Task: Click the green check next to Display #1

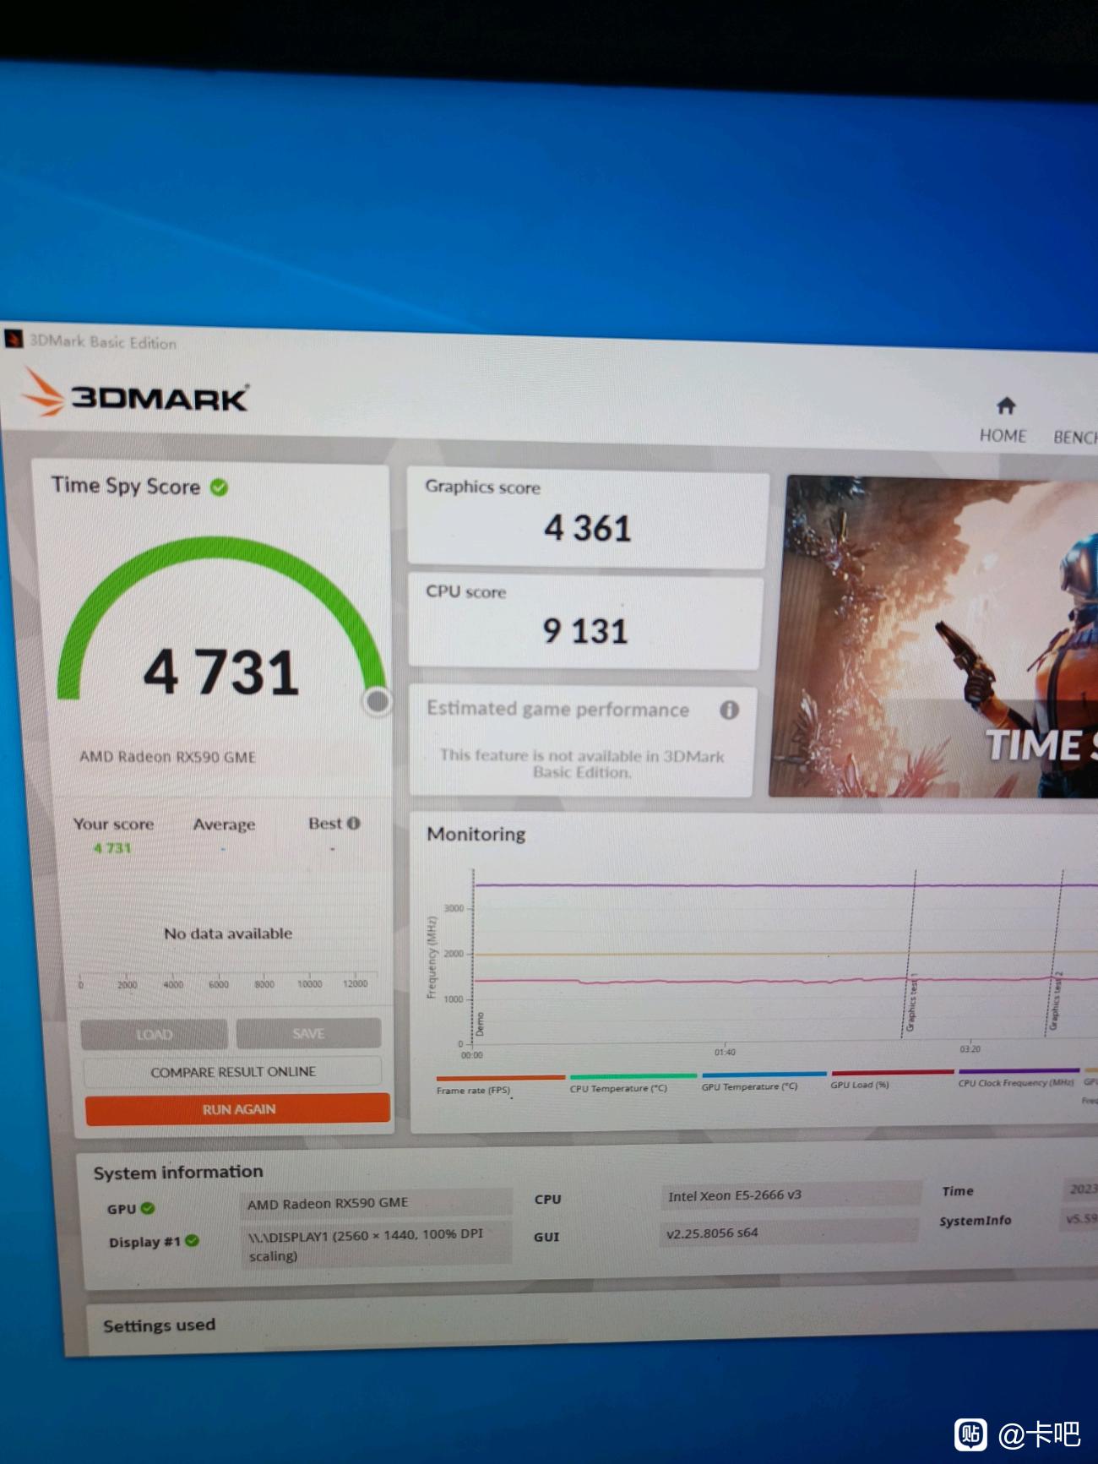Action: coord(192,1241)
